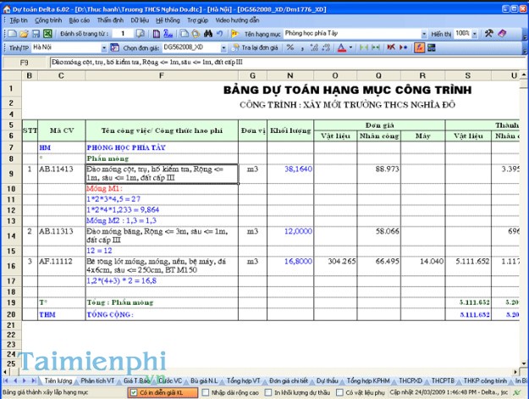This screenshot has height=399, width=529.
Task: Open the Tỉnh/TP Hà Nội dropdown
Action: 104,47
